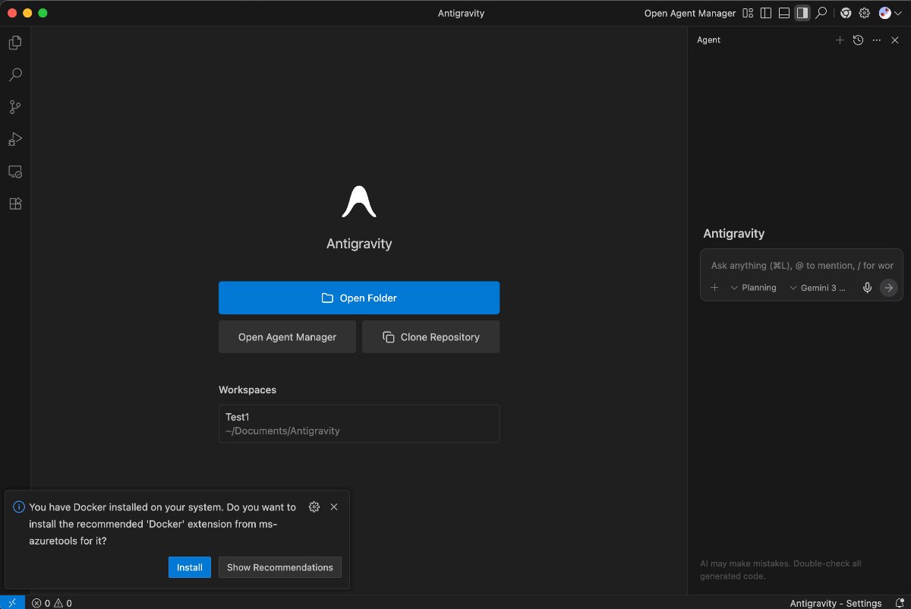
Task: Toggle the Agent side panel off
Action: point(802,13)
